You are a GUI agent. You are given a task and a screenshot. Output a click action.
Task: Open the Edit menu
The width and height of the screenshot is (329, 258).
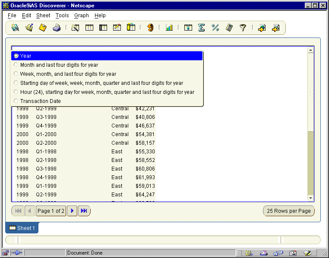[27, 16]
